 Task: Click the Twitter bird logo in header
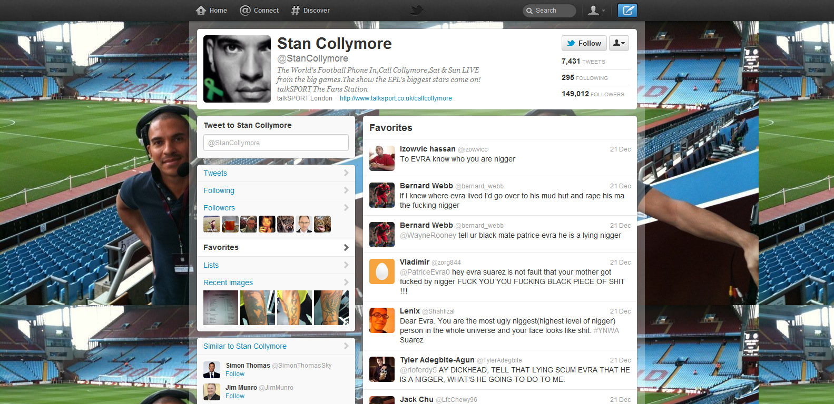pyautogui.click(x=417, y=11)
